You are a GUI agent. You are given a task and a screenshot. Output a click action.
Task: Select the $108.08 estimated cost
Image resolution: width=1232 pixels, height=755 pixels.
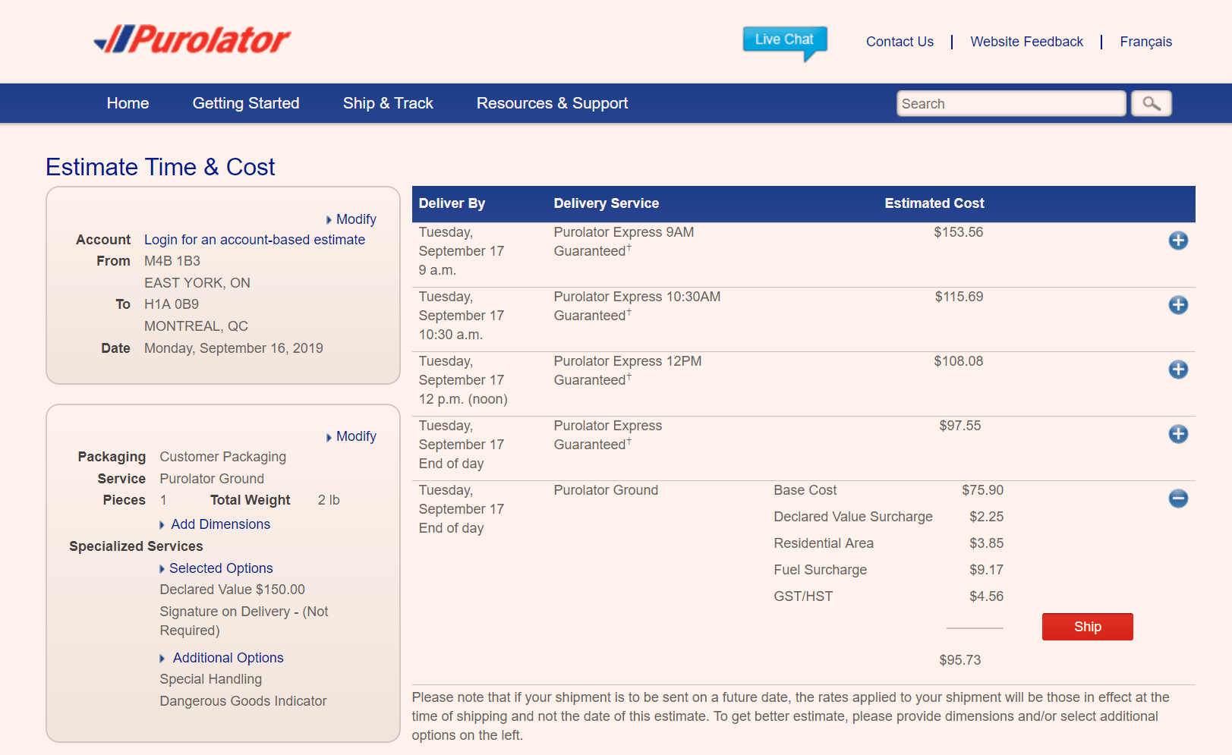(958, 361)
